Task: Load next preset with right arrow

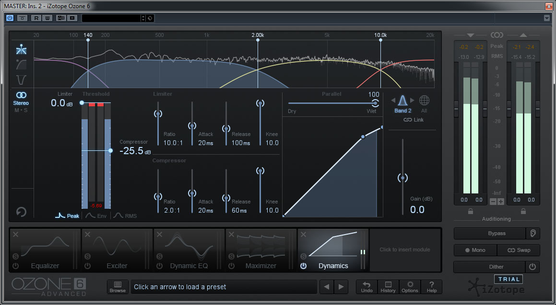Action: pyautogui.click(x=341, y=287)
